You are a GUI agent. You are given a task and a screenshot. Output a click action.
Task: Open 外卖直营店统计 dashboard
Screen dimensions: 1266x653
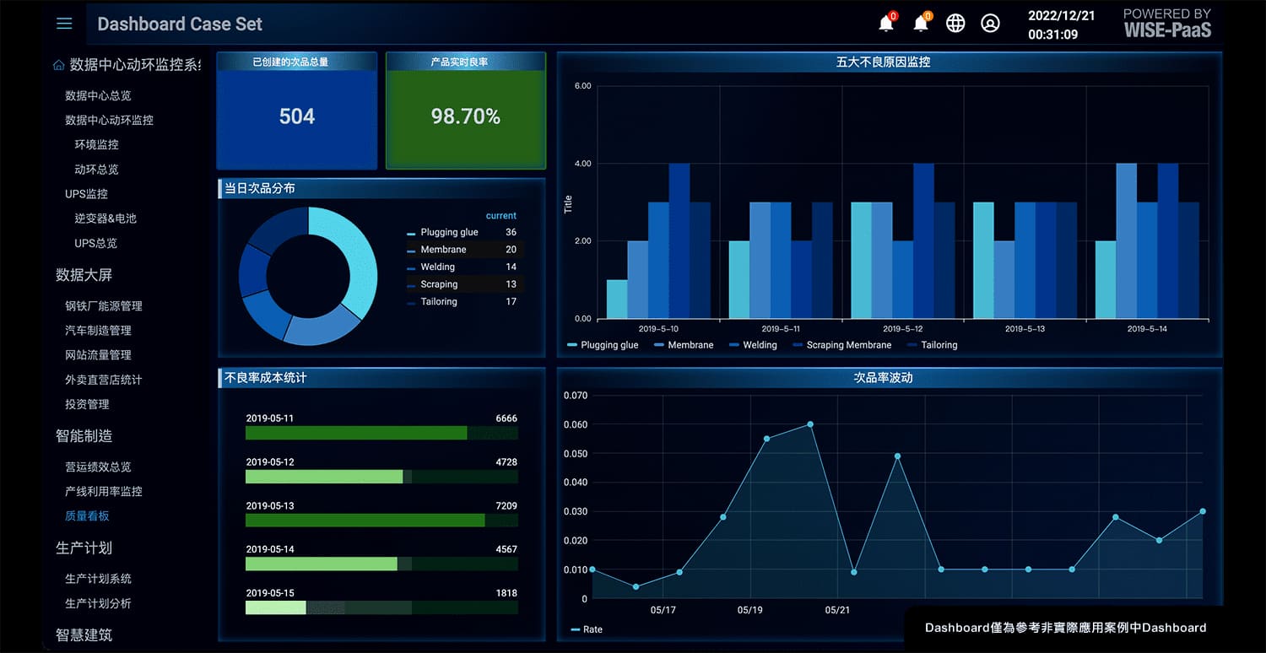[x=103, y=380]
